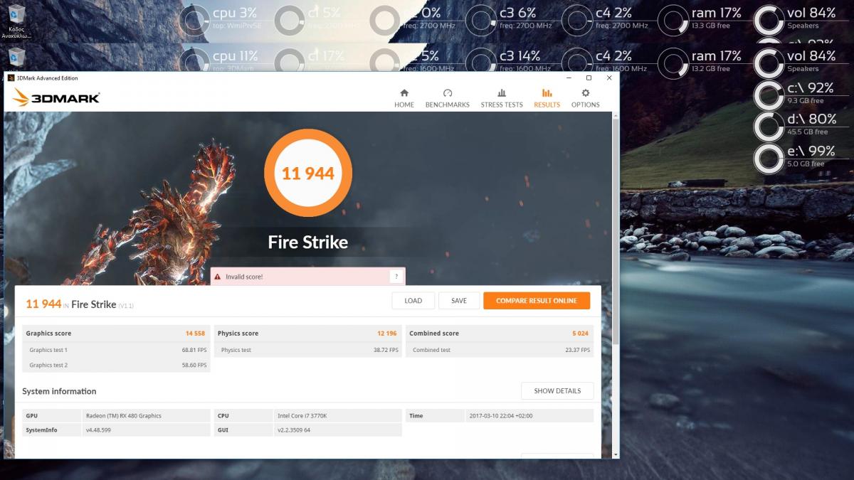854x480 pixels.
Task: Click SHOW DETAILS for system information
Action: (x=557, y=391)
